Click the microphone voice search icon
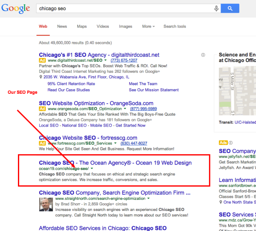 click(x=216, y=9)
